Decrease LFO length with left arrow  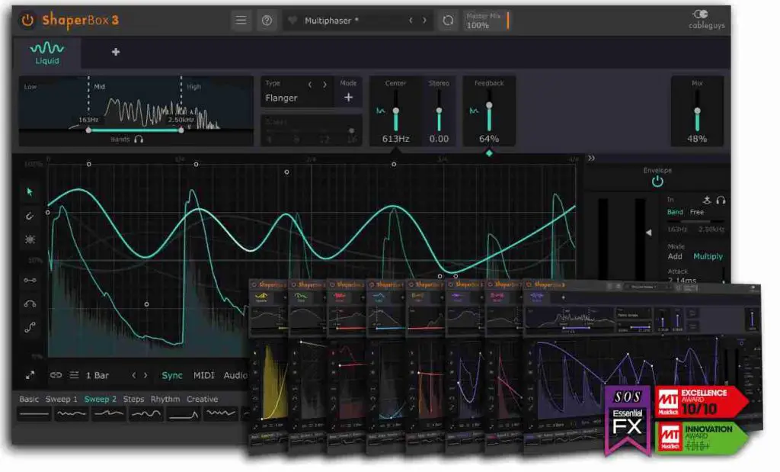[x=134, y=375]
